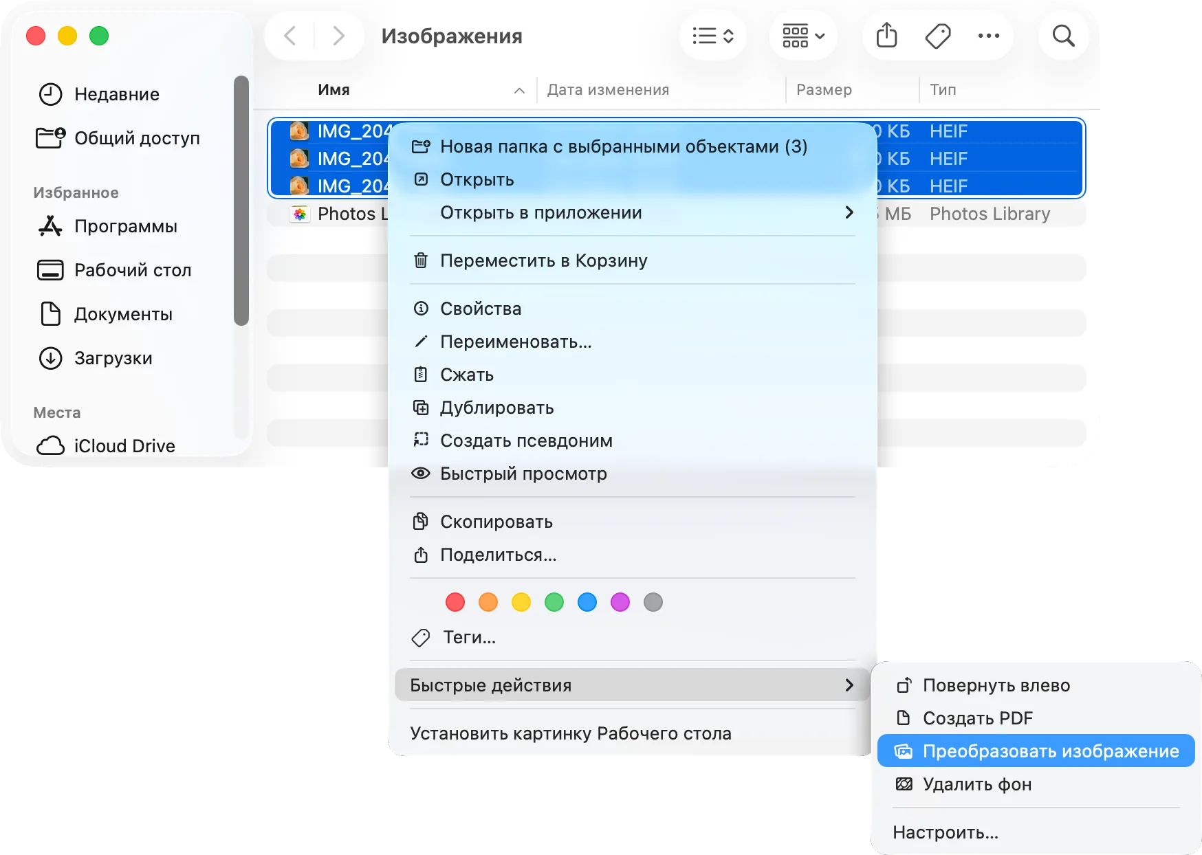This screenshot has height=855, width=1202.
Task: Select the Photos Library file row
Action: [677, 214]
